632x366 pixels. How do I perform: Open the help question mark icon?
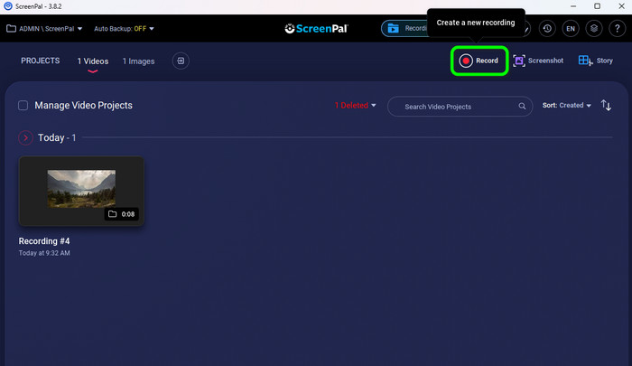[617, 29]
